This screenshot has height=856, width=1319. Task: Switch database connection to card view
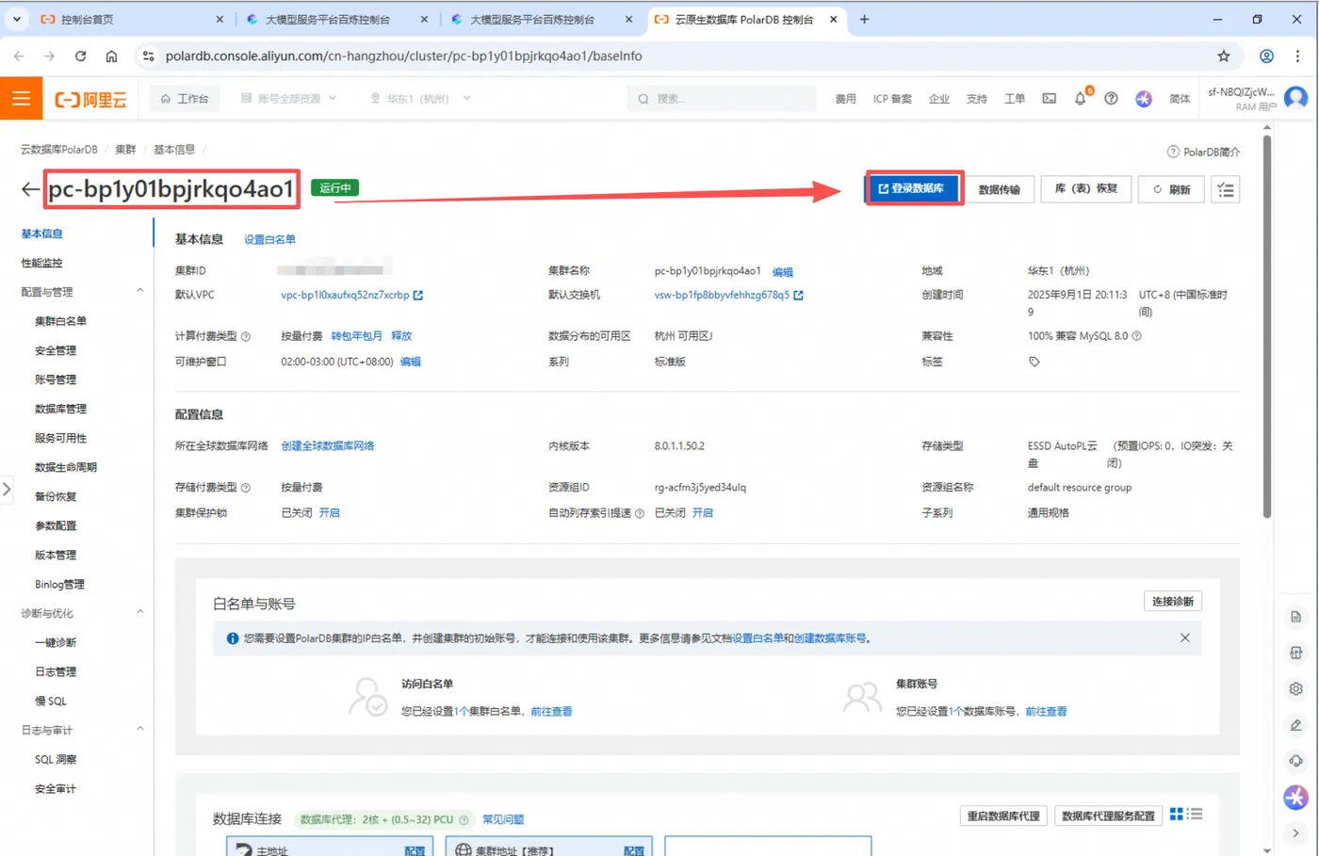(x=1177, y=814)
